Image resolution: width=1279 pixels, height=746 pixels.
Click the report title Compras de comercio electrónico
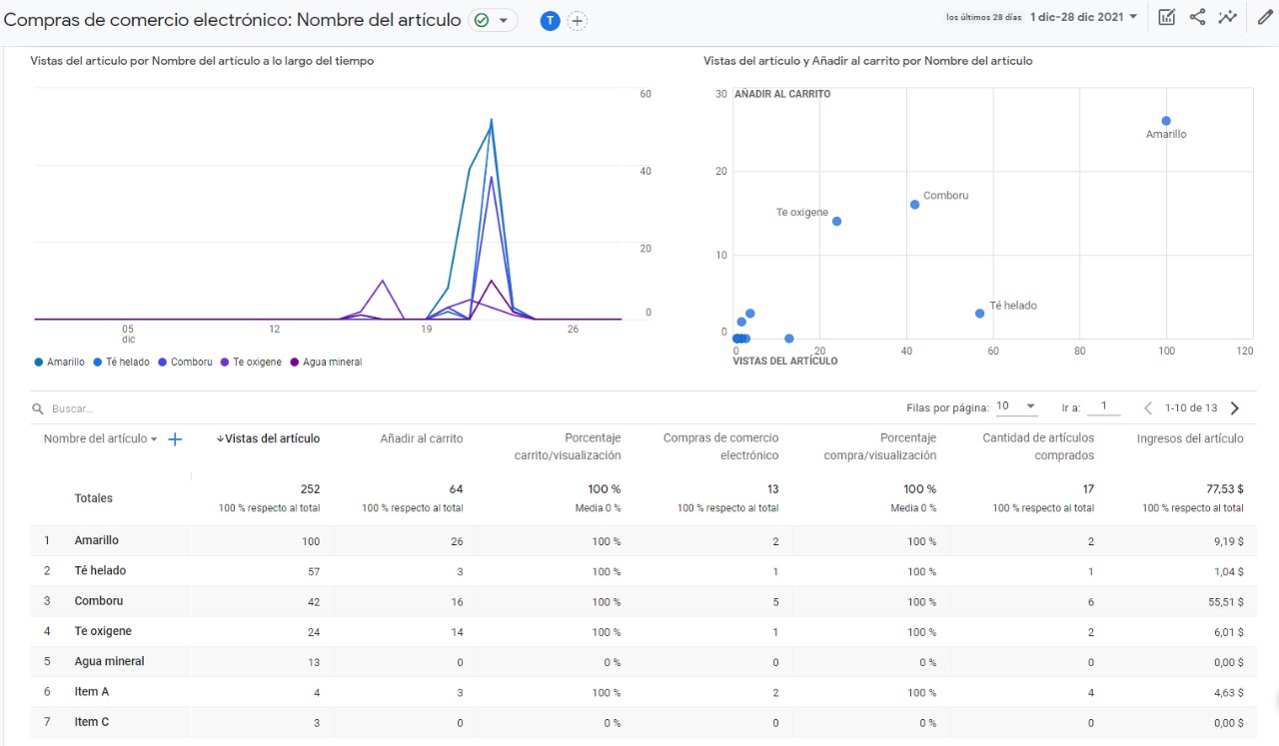(x=233, y=20)
